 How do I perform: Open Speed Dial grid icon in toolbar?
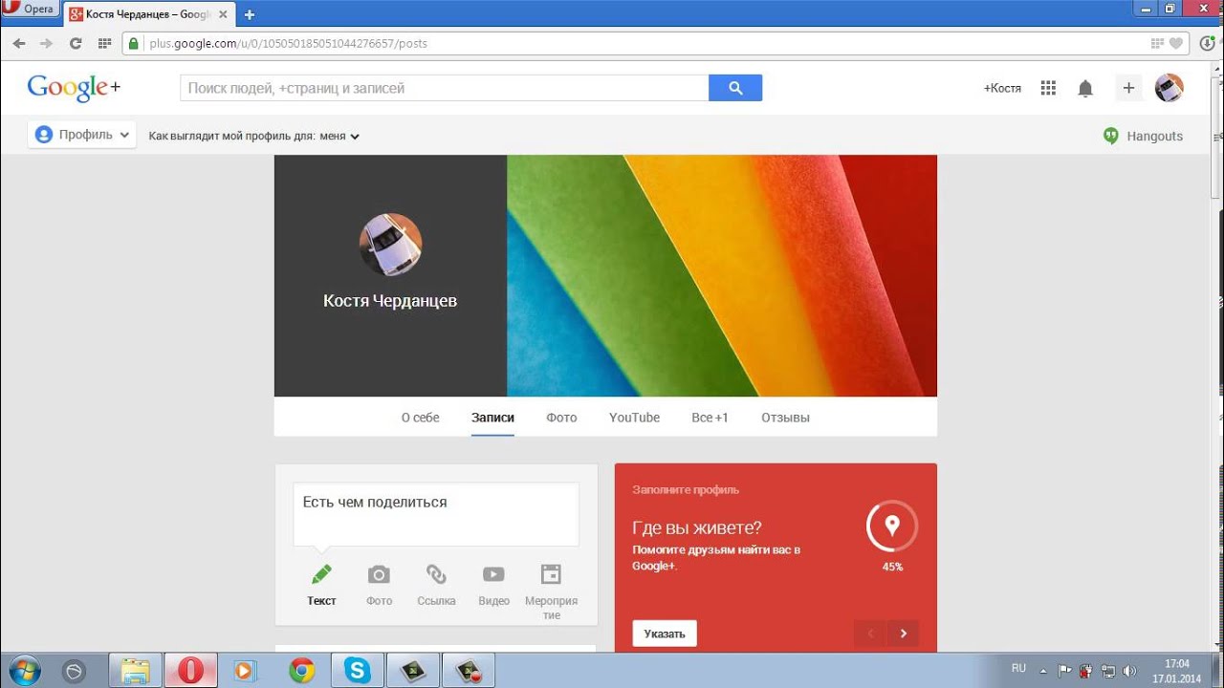coord(105,43)
